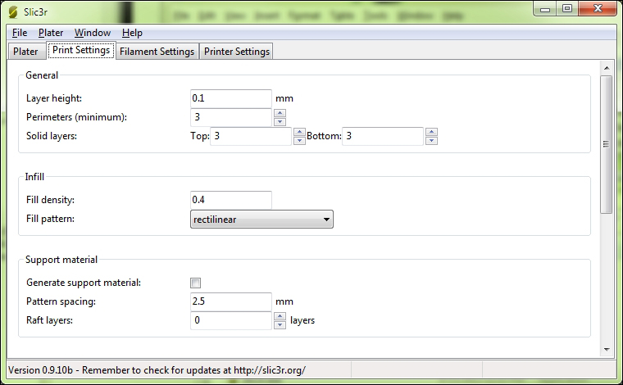Click the scrollbar up arrow
This screenshot has width=623, height=385.
point(607,68)
